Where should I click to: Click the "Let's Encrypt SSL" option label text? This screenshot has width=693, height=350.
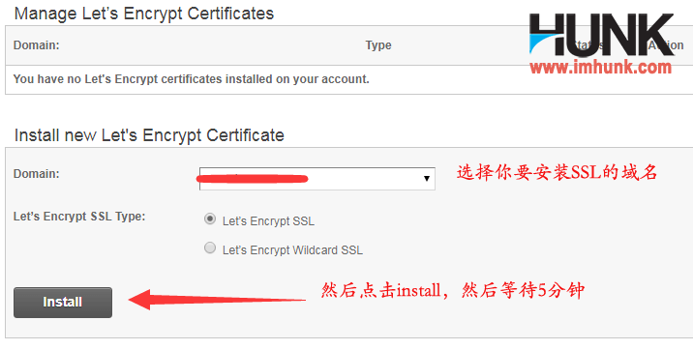(x=268, y=221)
